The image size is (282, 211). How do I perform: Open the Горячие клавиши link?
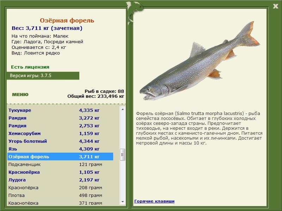[154, 201]
